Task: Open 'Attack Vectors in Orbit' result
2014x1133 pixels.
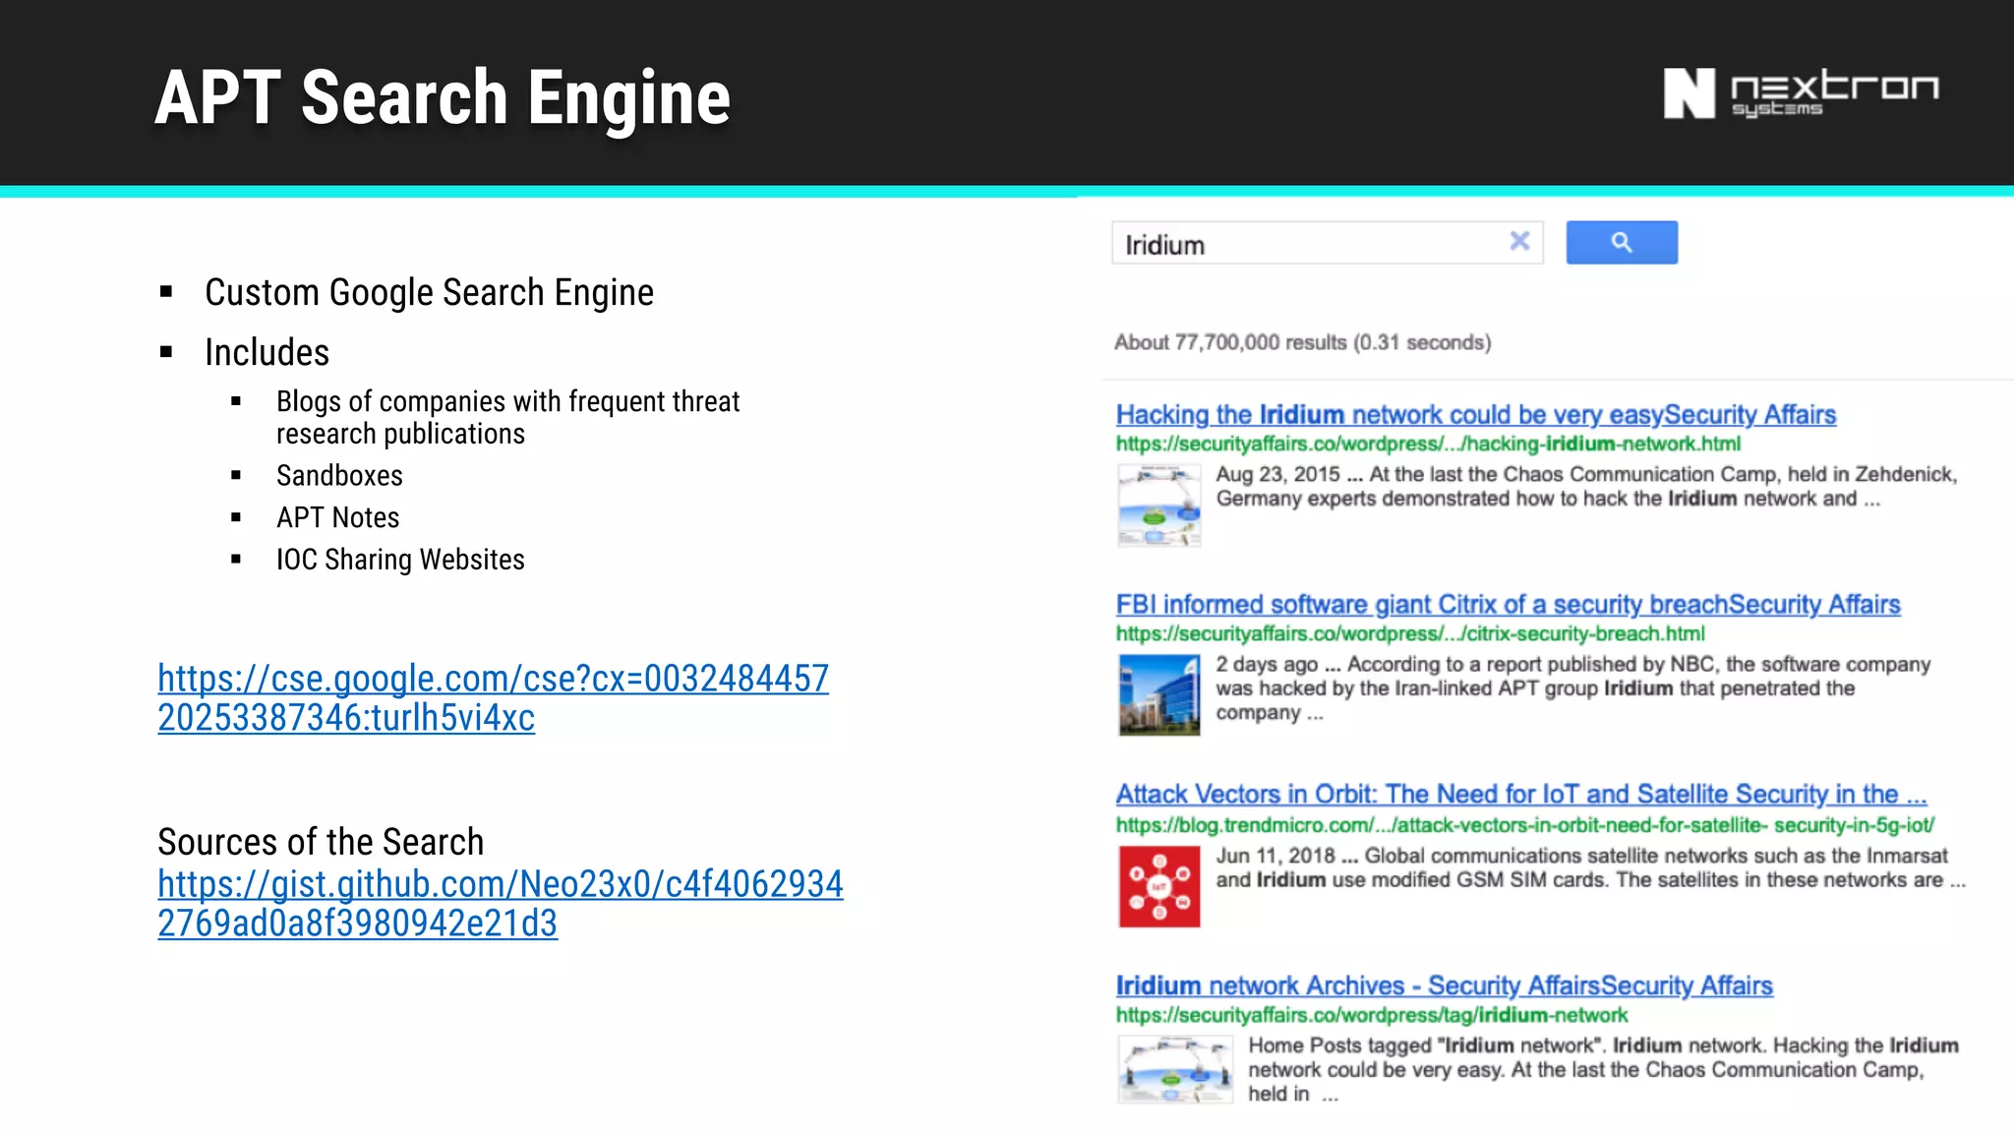Action: (1521, 794)
